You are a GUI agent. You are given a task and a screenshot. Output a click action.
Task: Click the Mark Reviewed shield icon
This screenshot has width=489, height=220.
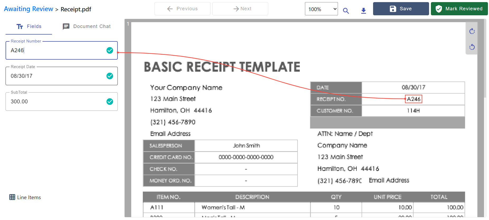(439, 9)
